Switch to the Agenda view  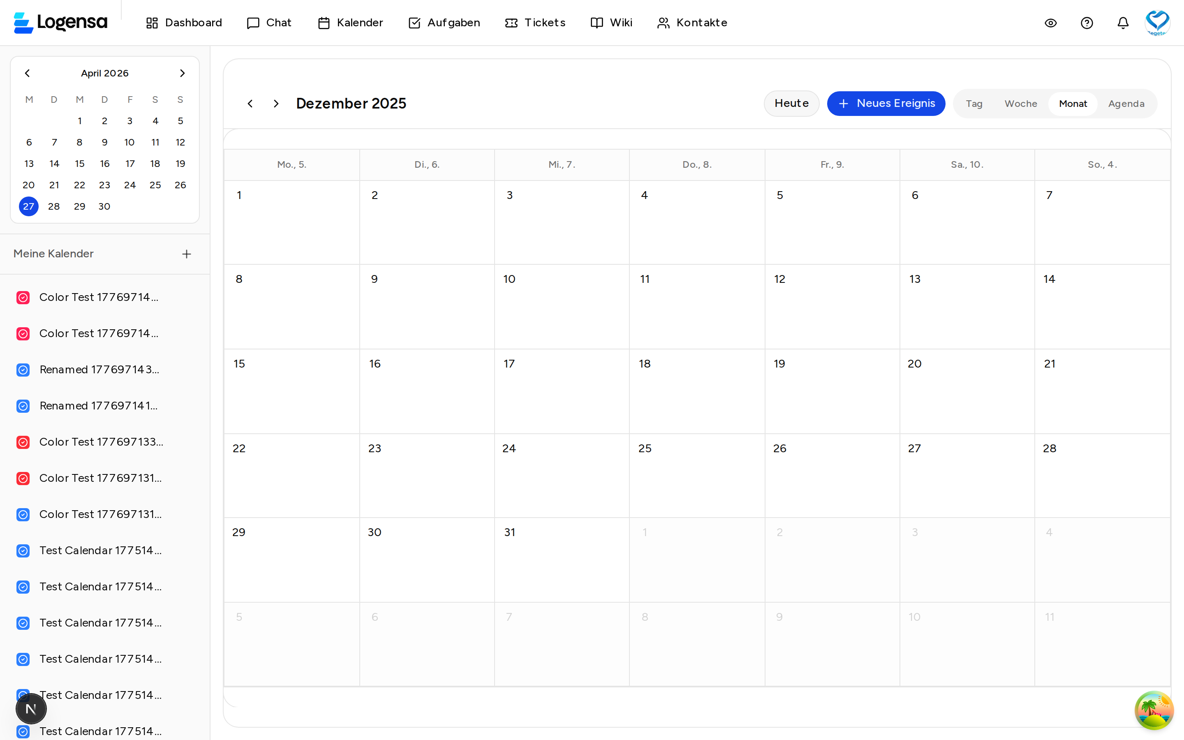point(1126,103)
